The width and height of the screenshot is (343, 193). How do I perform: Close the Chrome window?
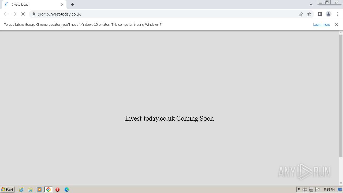pos(336,2)
